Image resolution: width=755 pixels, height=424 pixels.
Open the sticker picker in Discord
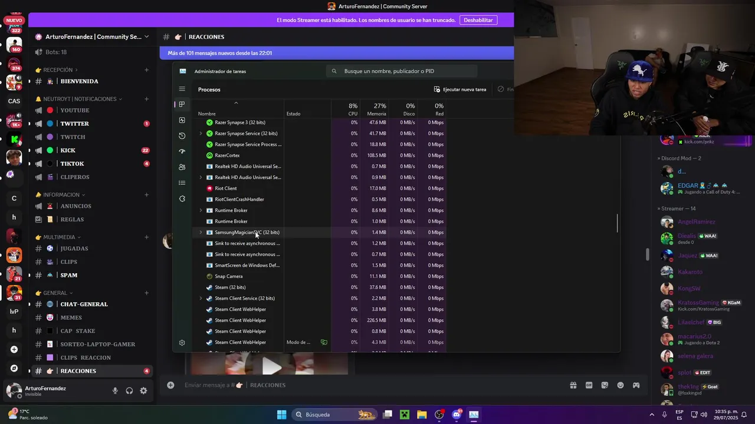coord(605,385)
